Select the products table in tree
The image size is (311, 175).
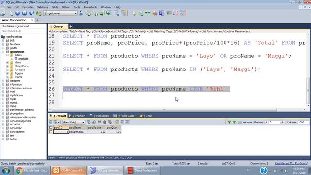coord(23,59)
